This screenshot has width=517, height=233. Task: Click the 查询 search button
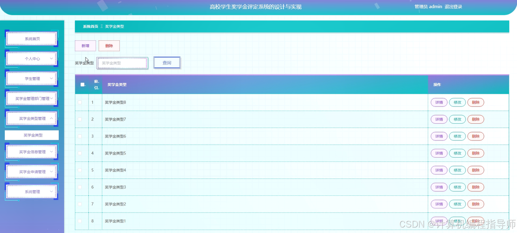167,63
